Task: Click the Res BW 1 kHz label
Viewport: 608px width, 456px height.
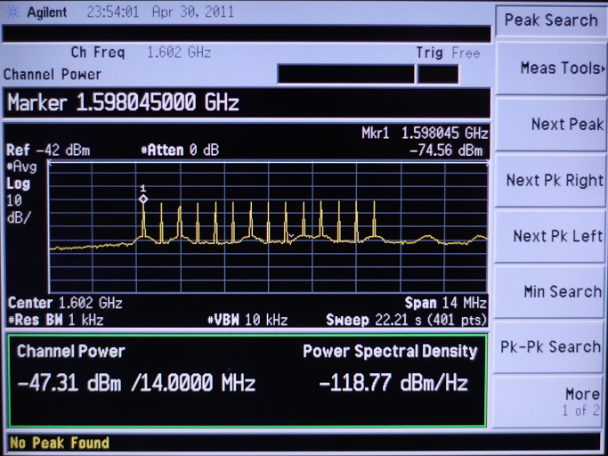Action: click(x=52, y=320)
